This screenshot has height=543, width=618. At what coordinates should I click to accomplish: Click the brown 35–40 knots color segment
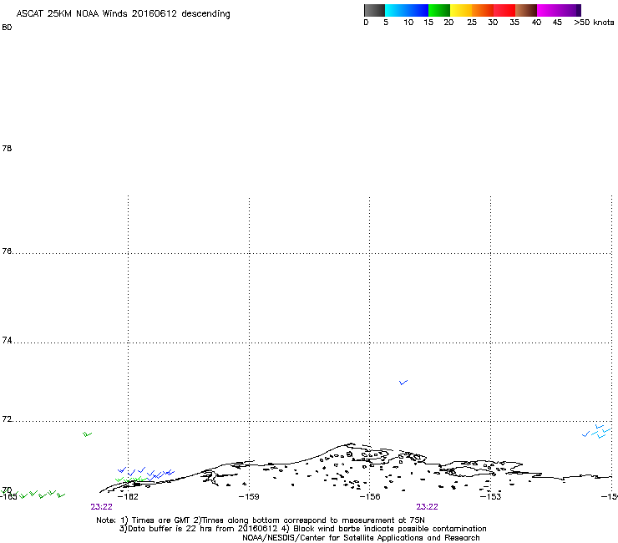pyautogui.click(x=526, y=10)
